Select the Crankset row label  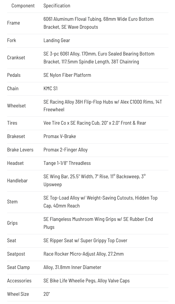[16, 58]
